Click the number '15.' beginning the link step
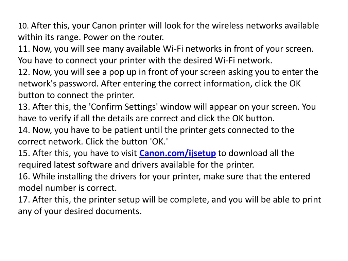The image size is (348, 261). coord(24,153)
